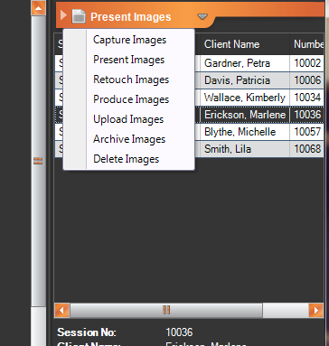Image resolution: width=329 pixels, height=346 pixels.
Task: Pick Archive Images from the menu
Action: pyautogui.click(x=129, y=139)
